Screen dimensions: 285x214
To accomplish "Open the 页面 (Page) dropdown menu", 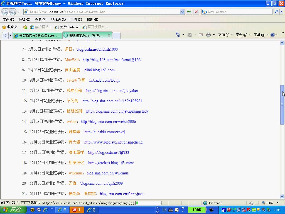I will [x=225, y=35].
